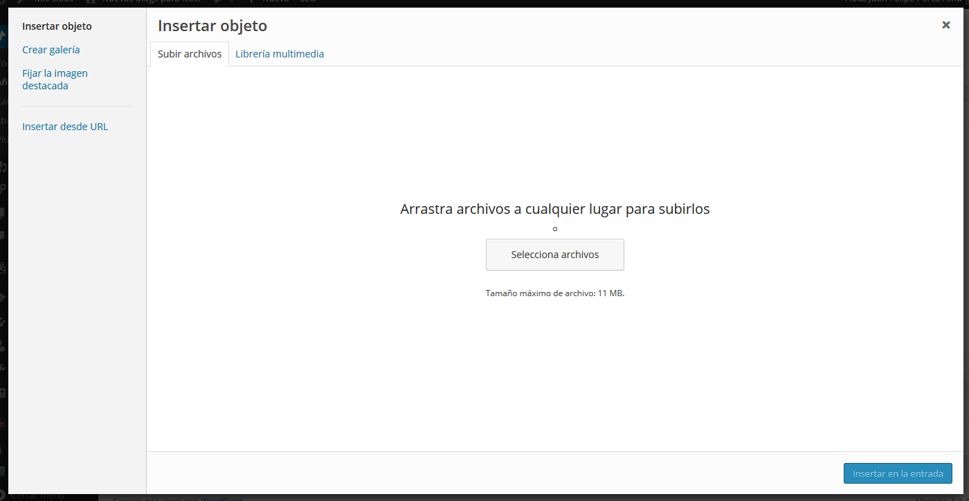Select the Subir archivos tab
The width and height of the screenshot is (969, 501).
coord(190,54)
